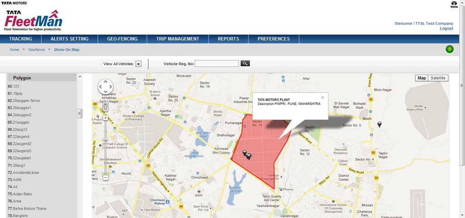Select polygon 68.22augend2
Image resolution: width=465 pixels, height=218 pixels.
tap(19, 144)
